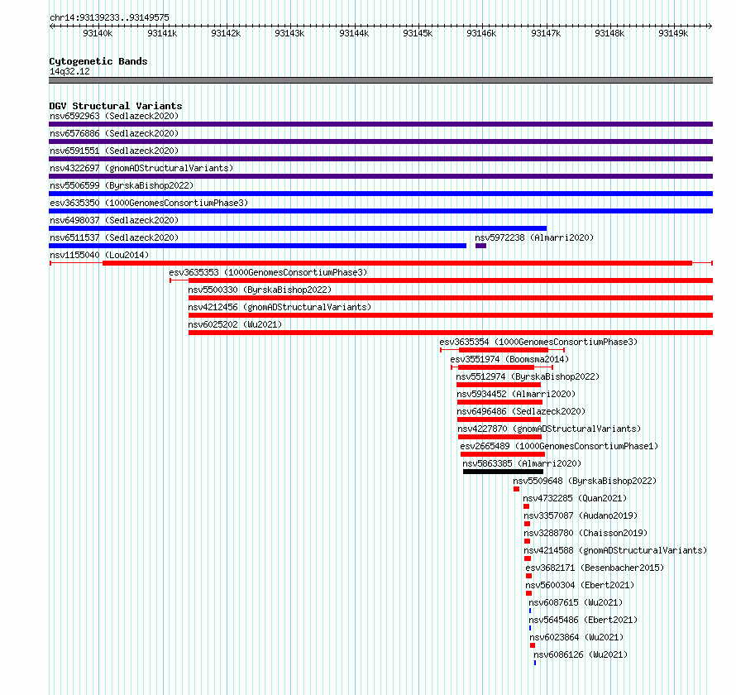Viewport: 736px width, 695px height.
Task: Click the nsv6592963 (Sedlazeck2020) variant label
Action: pyautogui.click(x=114, y=116)
